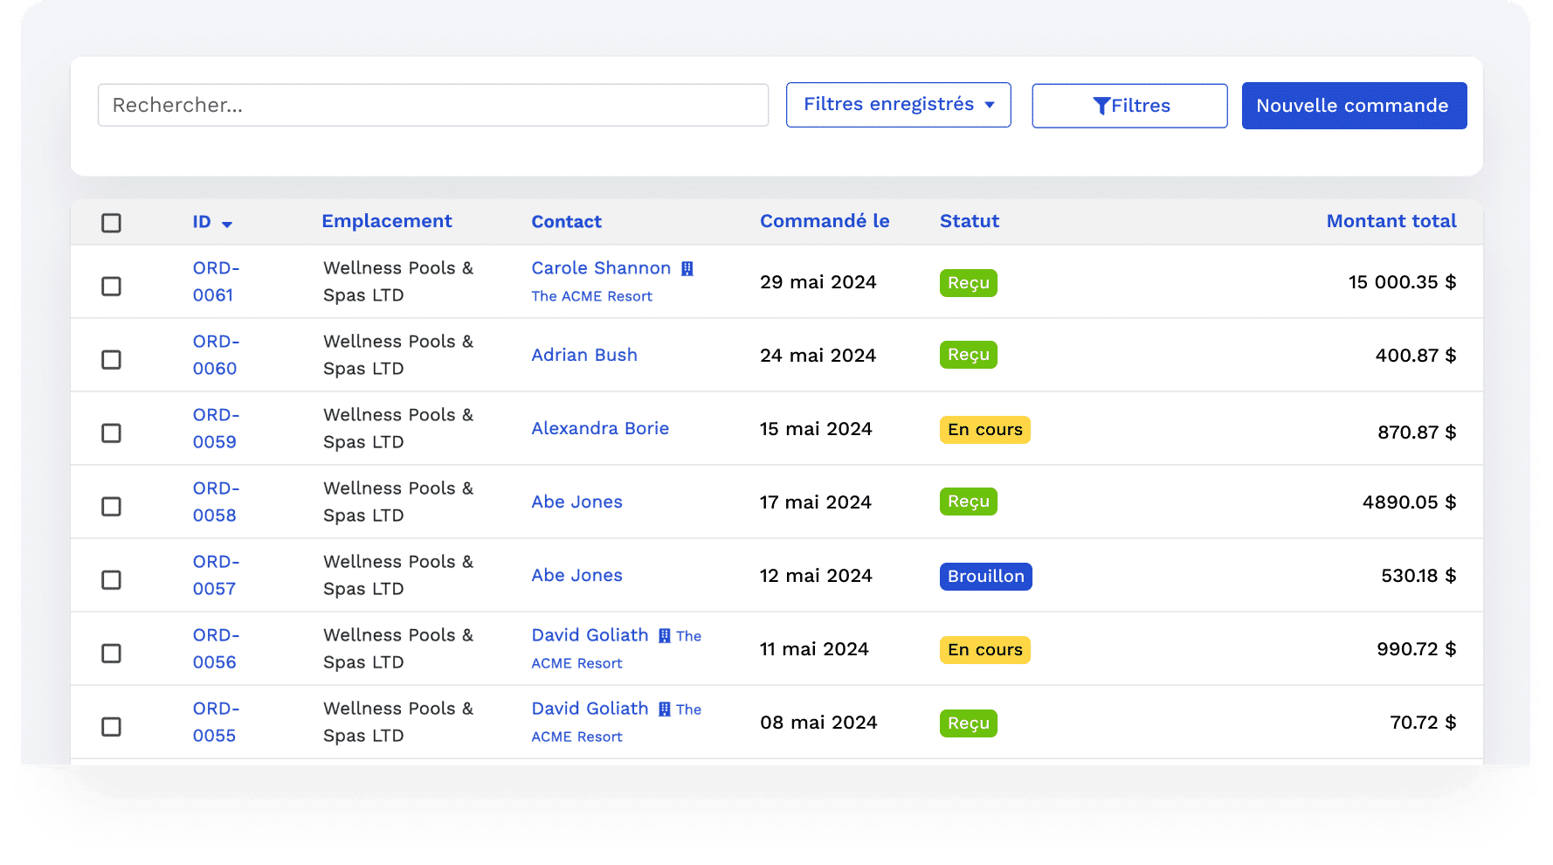Create a Nouvelle commande

[x=1355, y=106]
